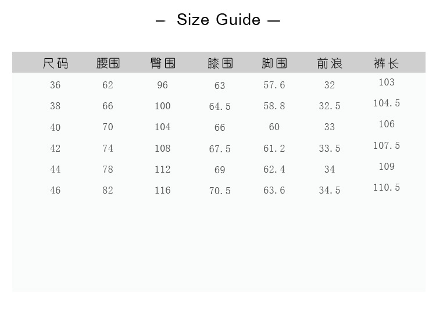This screenshot has height=311, width=436.
Task: Click the 膝围 column header
Action: (x=220, y=63)
